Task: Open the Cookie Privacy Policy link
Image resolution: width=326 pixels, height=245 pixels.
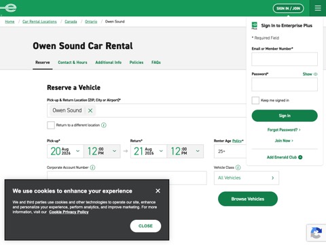Action: coord(69,212)
